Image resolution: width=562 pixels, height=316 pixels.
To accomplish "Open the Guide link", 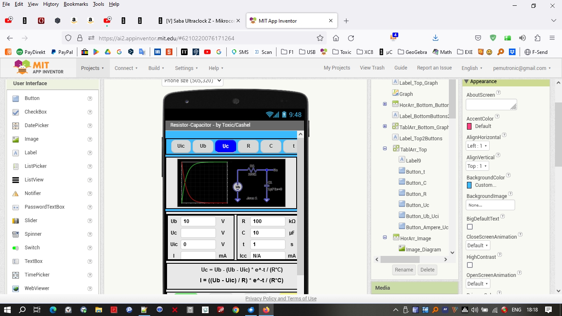I will 401,68.
